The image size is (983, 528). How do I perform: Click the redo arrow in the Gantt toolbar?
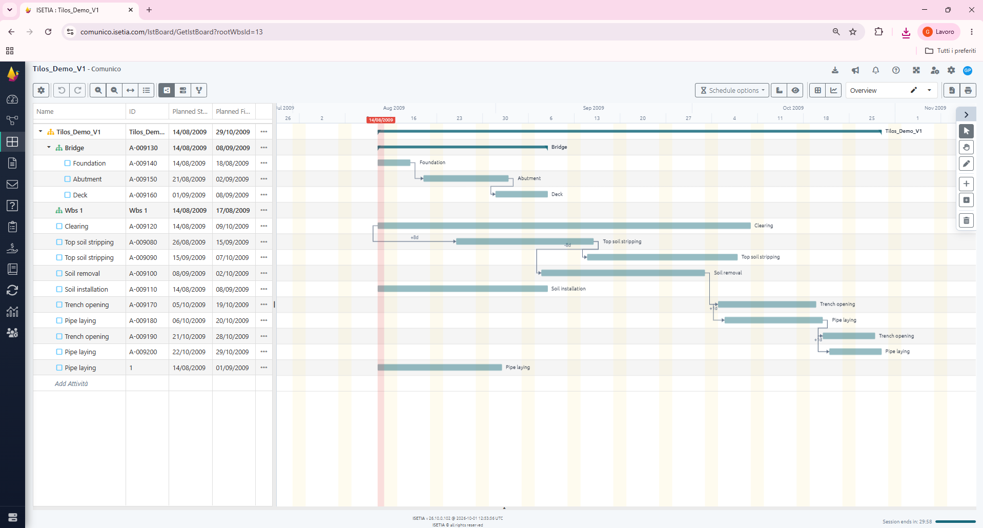pos(78,90)
